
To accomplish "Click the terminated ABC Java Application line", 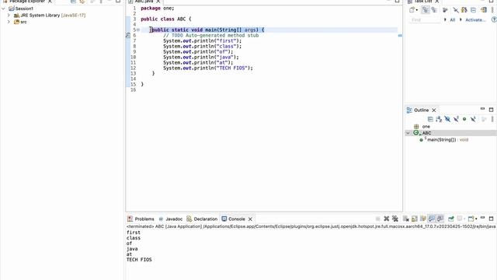I will click(311, 226).
